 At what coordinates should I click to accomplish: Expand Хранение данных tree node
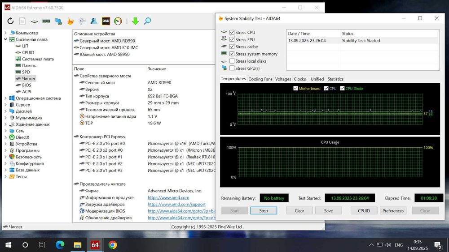coord(5,124)
